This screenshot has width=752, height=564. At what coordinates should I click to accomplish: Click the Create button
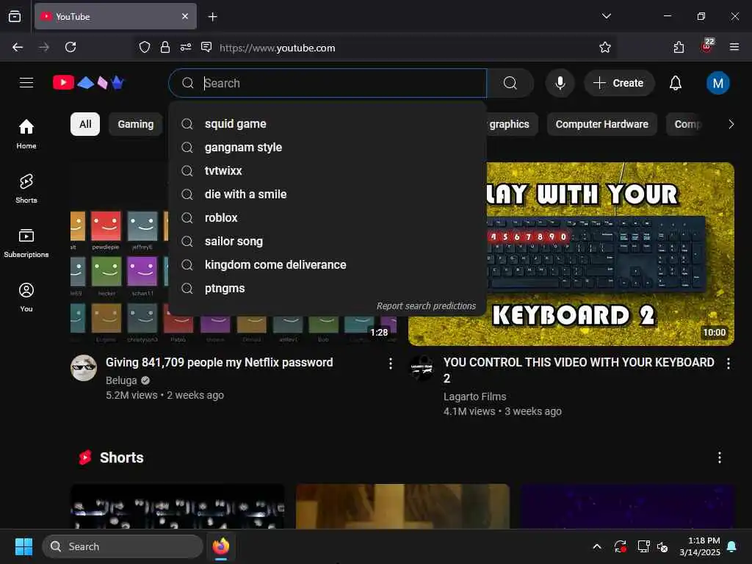point(618,83)
